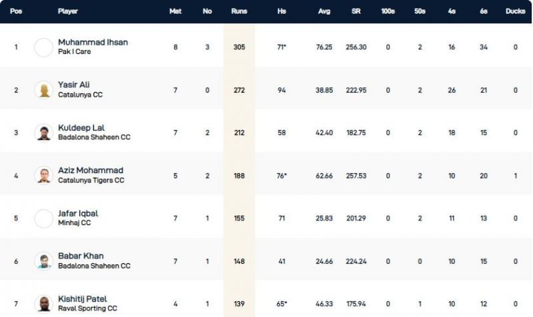Open Aziz Mohammad player name link

[91, 170]
